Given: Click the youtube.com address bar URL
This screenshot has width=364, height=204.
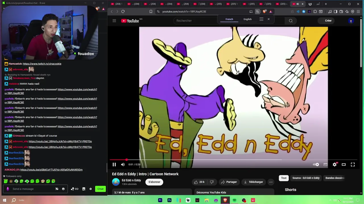Looking at the screenshot, I should coord(184,12).
